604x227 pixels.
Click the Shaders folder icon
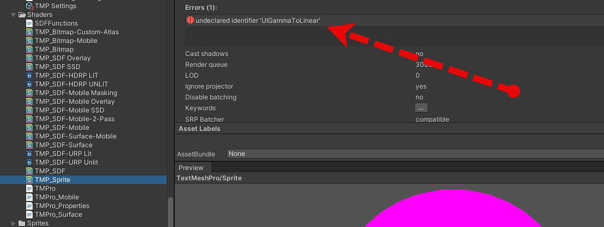22,15
